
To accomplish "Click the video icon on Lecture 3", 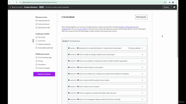I will 78,61.
